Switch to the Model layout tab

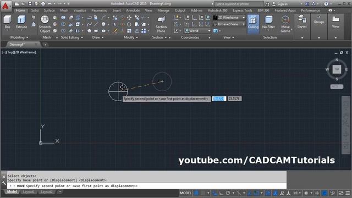(x=12, y=192)
